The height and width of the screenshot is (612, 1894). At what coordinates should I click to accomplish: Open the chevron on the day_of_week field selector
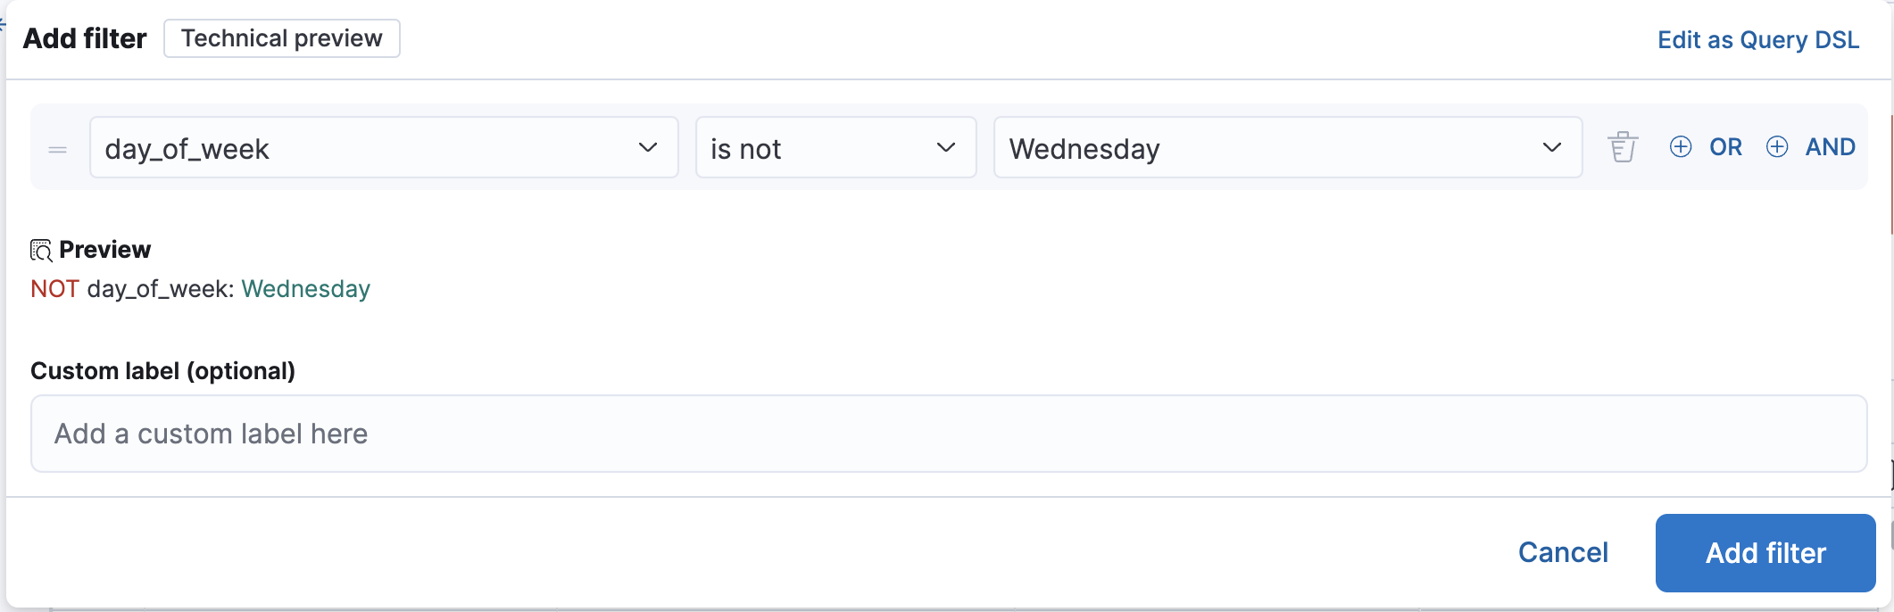[648, 148]
